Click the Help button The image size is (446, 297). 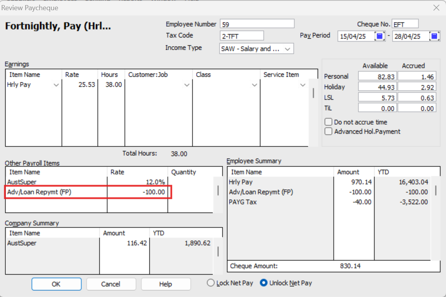[x=166, y=284]
